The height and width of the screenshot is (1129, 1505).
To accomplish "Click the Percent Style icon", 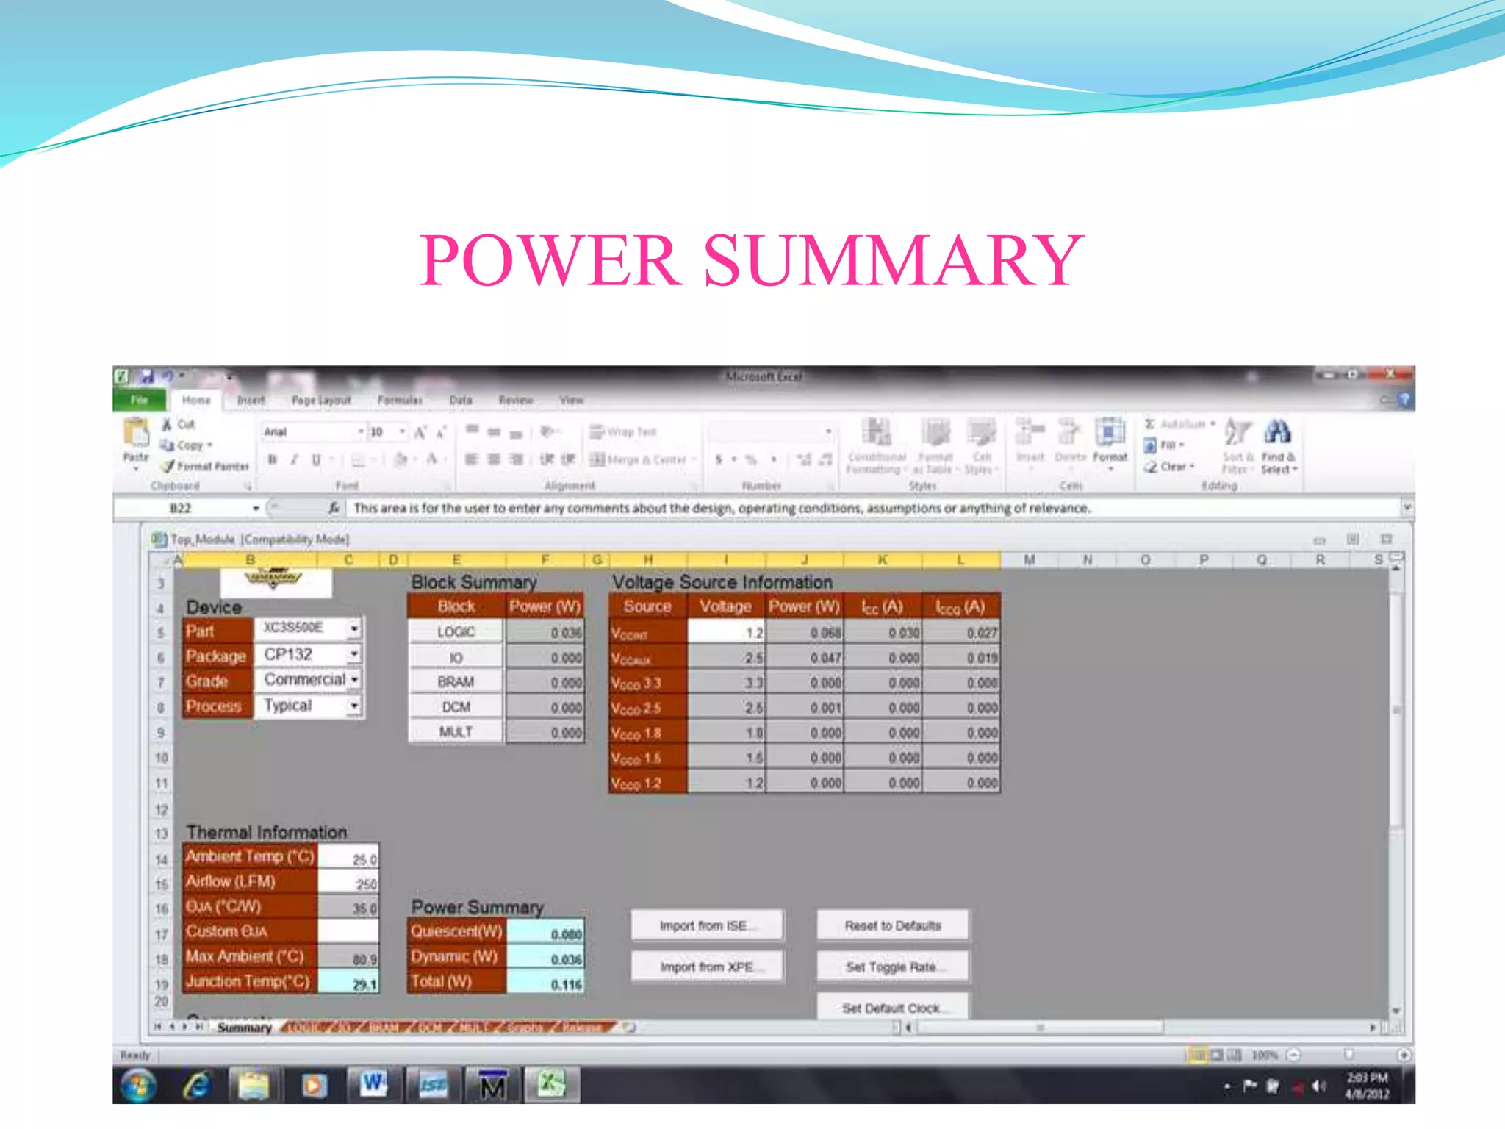I will pos(751,459).
